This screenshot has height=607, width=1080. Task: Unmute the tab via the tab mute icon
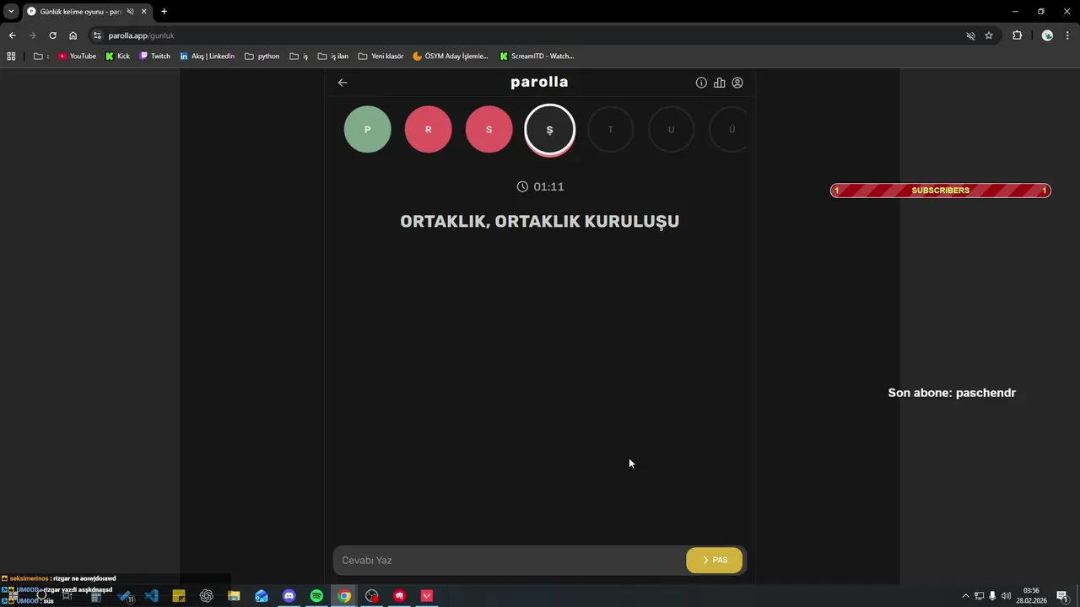coord(130,12)
